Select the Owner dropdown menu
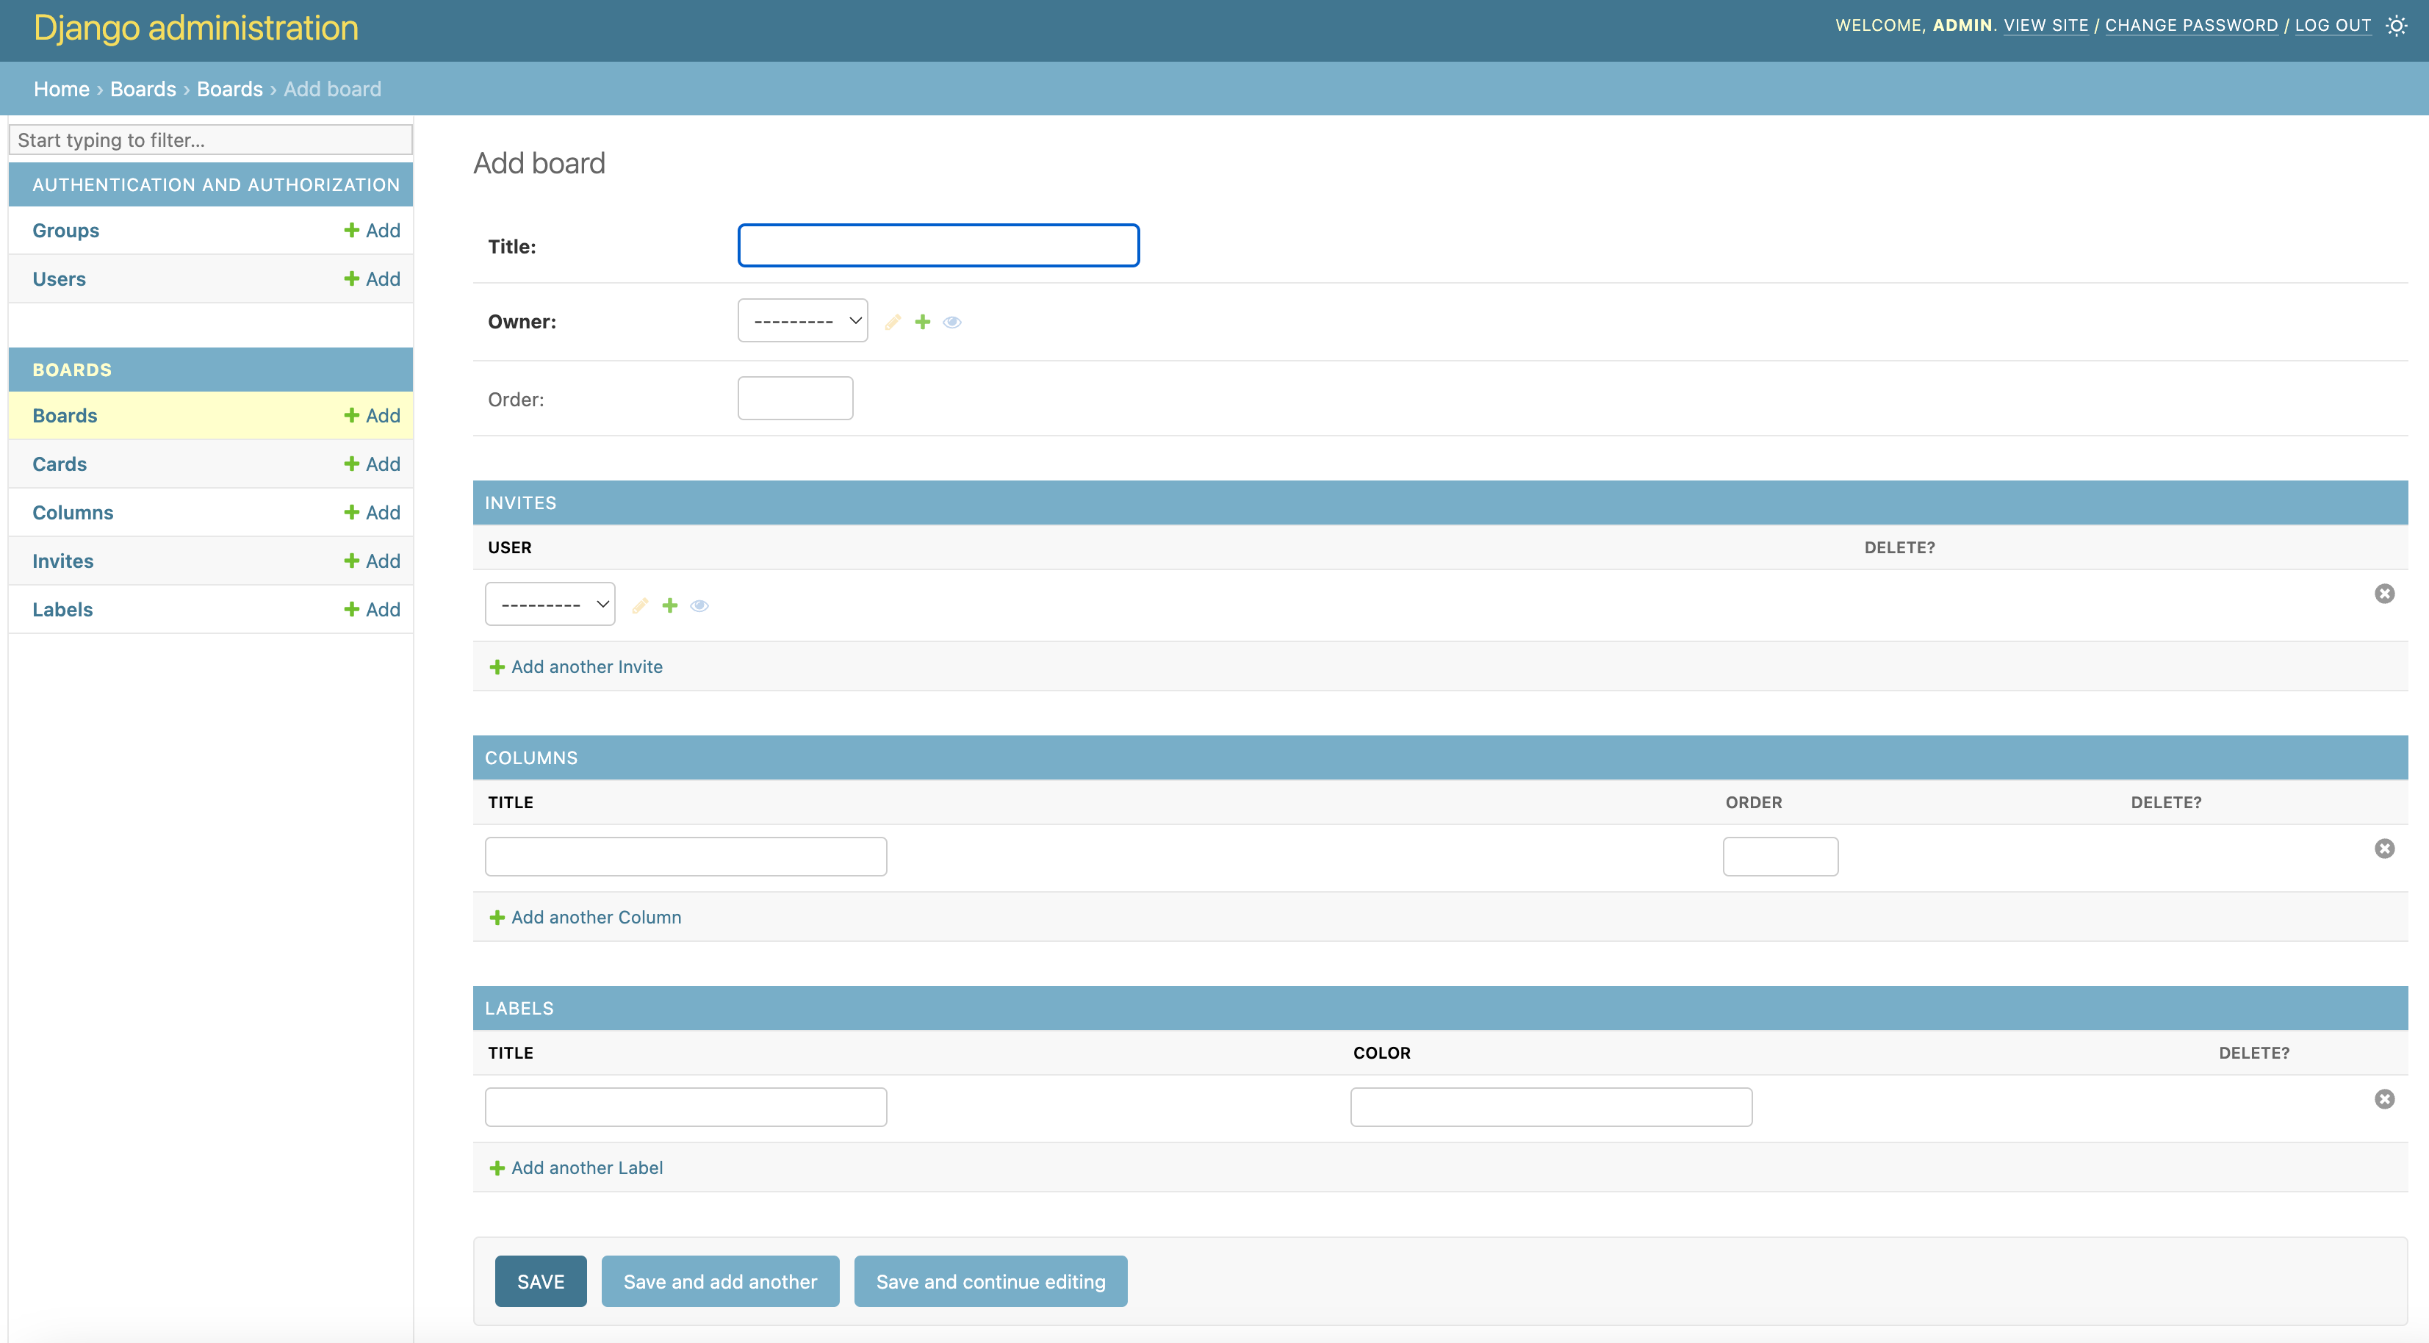This screenshot has height=1343, width=2429. tap(802, 321)
